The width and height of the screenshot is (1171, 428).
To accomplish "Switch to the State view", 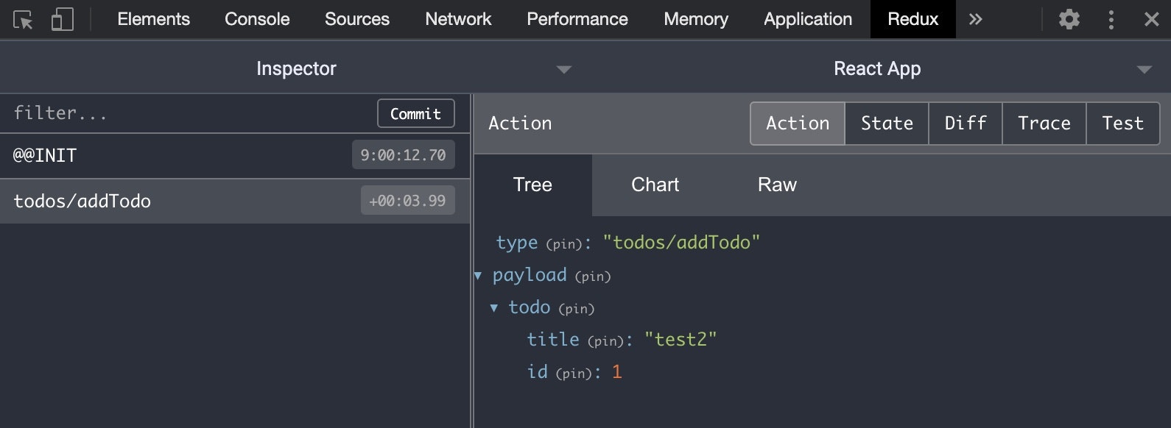I will tap(887, 124).
